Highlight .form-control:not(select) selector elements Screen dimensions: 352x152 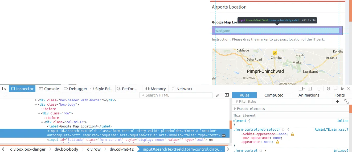(283, 130)
